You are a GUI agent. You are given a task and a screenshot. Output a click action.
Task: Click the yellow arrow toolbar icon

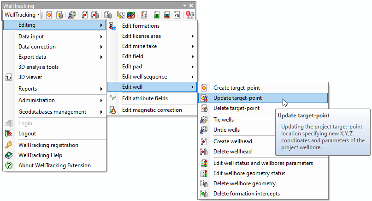(x=120, y=15)
